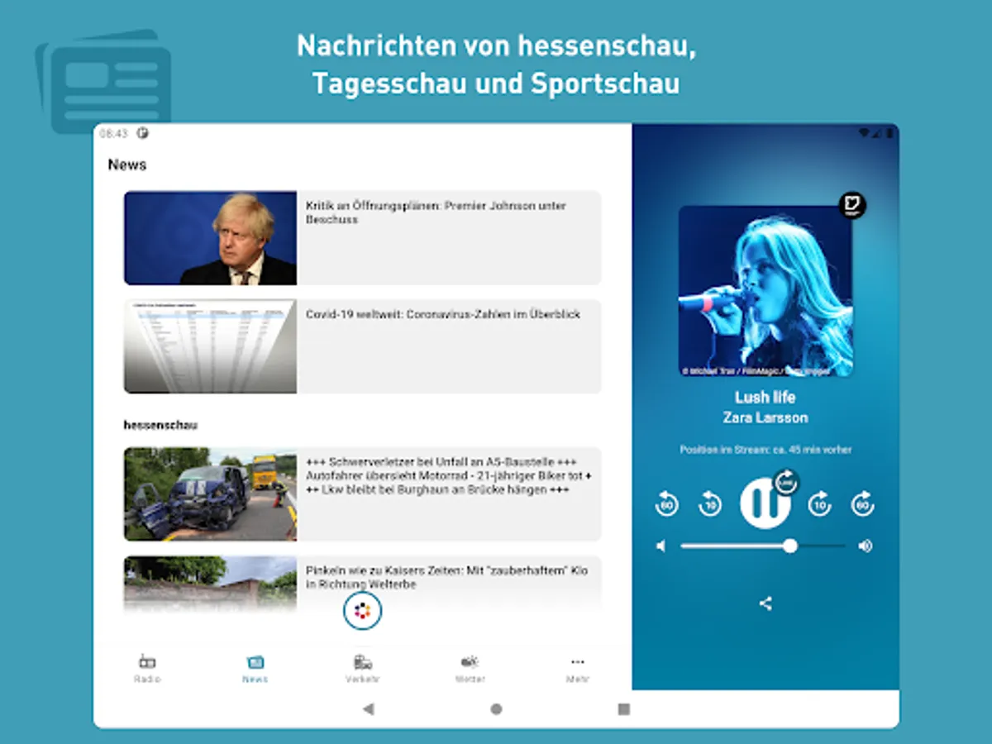Screen dimensions: 992x744
Task: Rewind the stream by 60 seconds
Action: tap(667, 503)
